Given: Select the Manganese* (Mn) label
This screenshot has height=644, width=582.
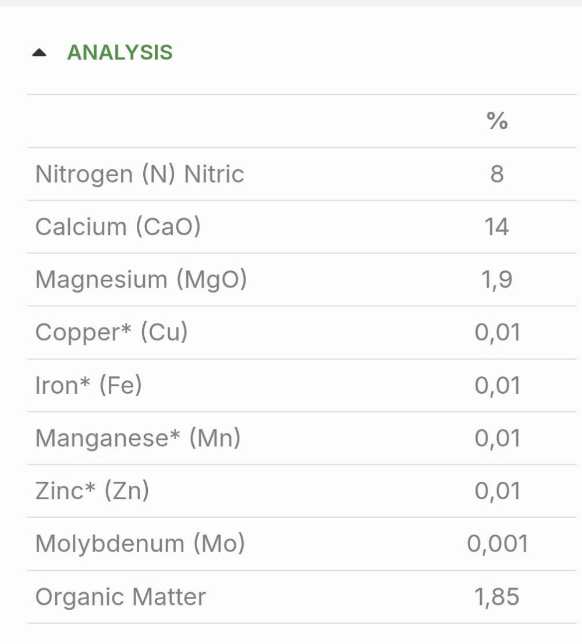Looking at the screenshot, I should click(138, 438).
